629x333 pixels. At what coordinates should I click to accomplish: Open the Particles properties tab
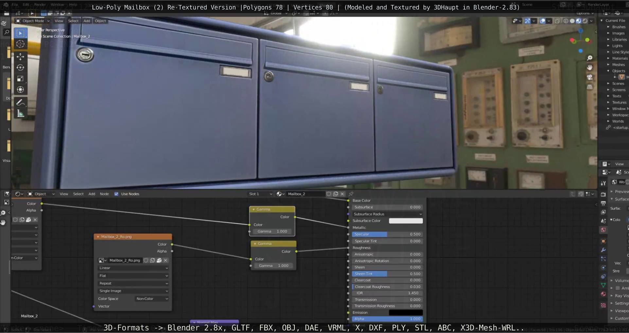pyautogui.click(x=603, y=259)
